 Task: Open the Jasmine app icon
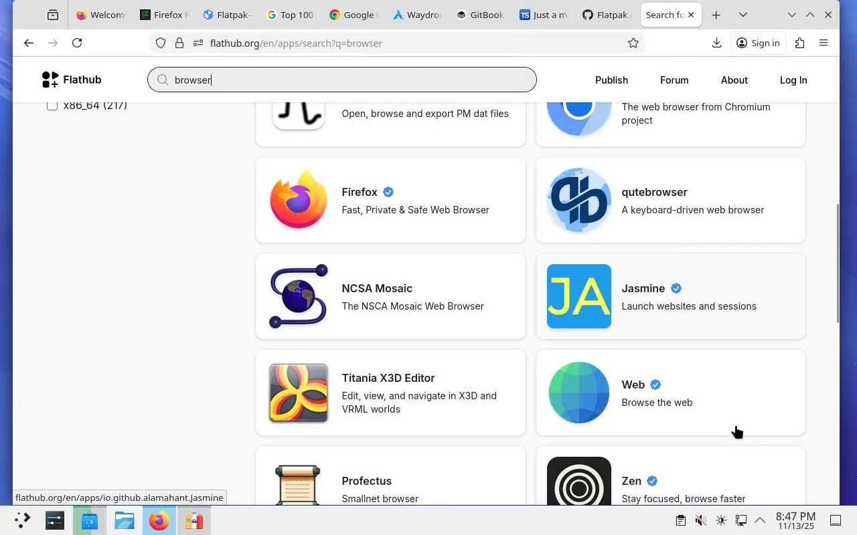(x=578, y=296)
